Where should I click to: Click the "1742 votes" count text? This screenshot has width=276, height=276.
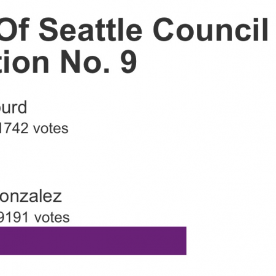[x=34, y=128]
